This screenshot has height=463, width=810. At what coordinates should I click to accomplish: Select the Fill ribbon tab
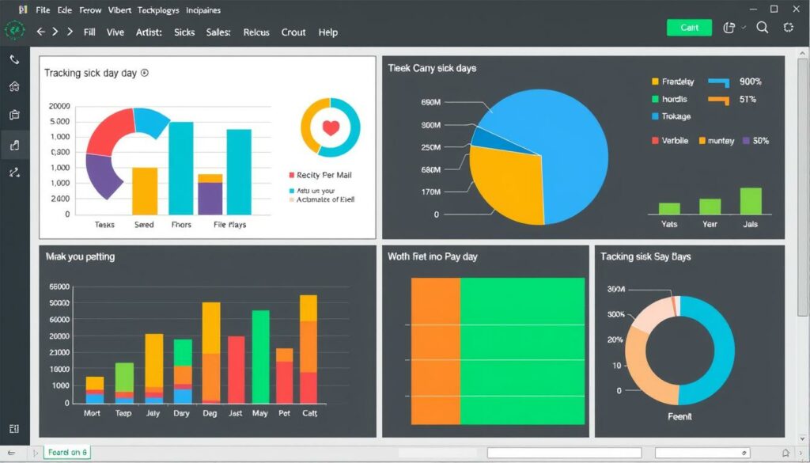pyautogui.click(x=89, y=32)
